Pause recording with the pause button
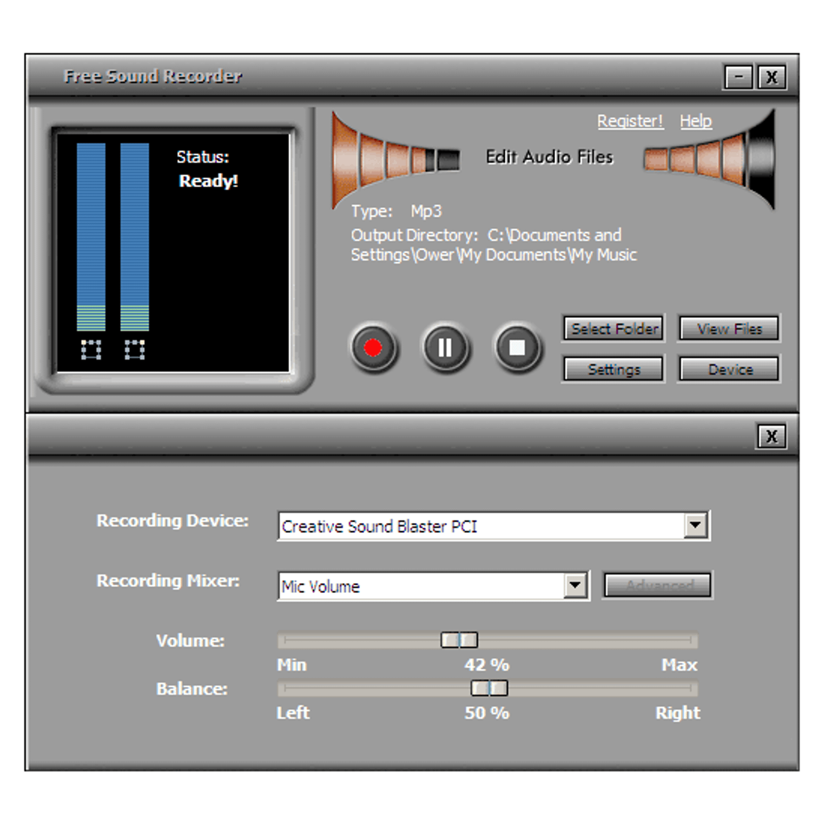This screenshot has height=825, width=825. click(445, 348)
